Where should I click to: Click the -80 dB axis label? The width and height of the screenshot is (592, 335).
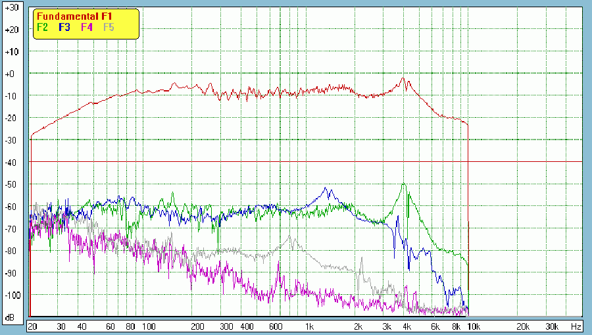pos(11,251)
